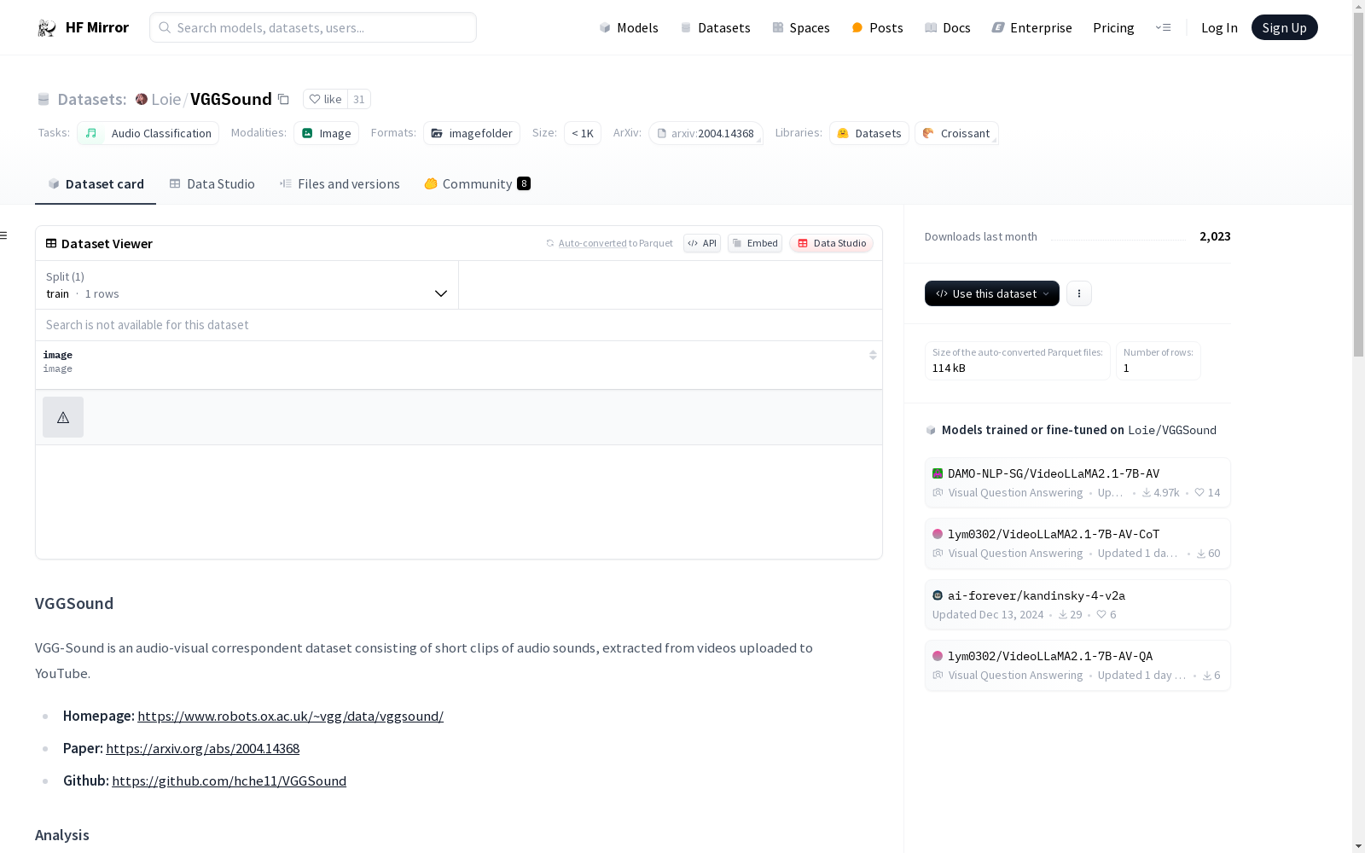This screenshot has height=853, width=1365.
Task: Switch to the Files and versions tab
Action: [340, 183]
